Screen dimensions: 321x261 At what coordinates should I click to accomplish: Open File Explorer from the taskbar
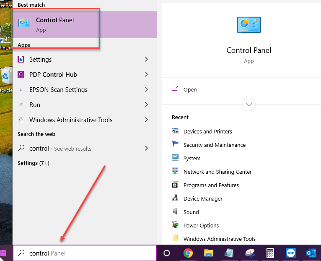pos(208,253)
